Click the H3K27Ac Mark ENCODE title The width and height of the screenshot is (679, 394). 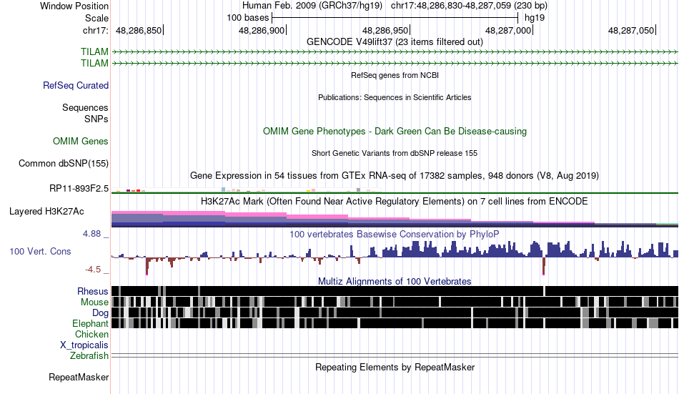coord(395,202)
